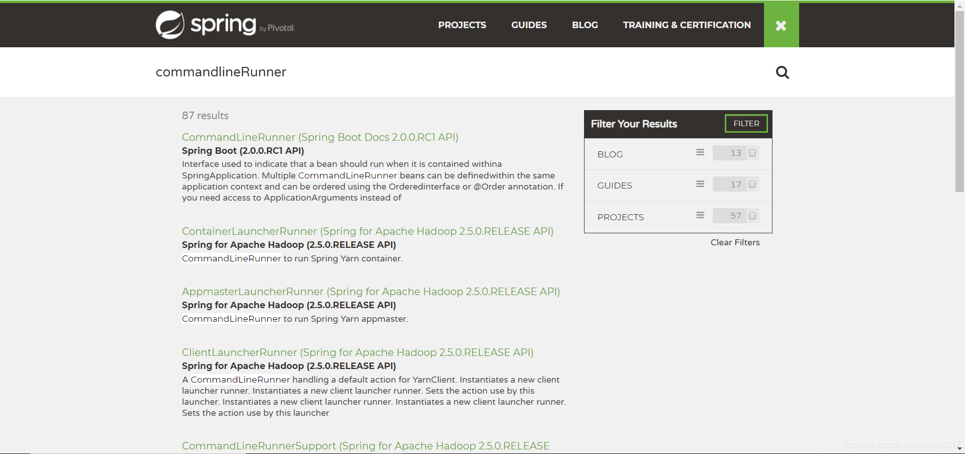Open ClientLauncherRunner Hadoop result link
The height and width of the screenshot is (454, 965).
click(x=358, y=352)
